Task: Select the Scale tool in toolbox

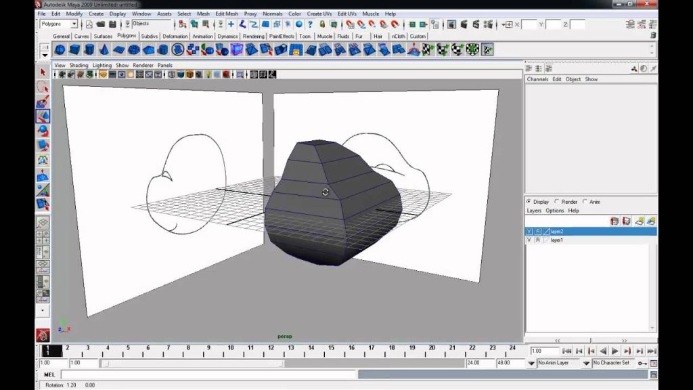Action: click(43, 146)
